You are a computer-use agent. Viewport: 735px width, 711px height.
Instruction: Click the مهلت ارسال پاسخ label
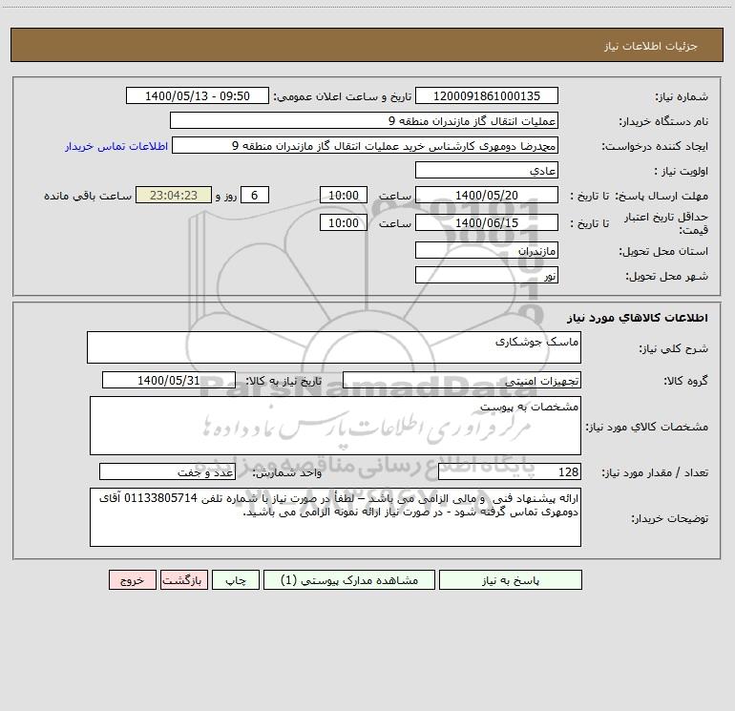661,196
